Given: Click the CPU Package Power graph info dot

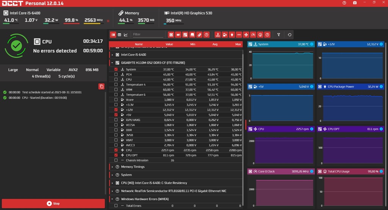Looking at the screenshot, I should tap(382, 87).
